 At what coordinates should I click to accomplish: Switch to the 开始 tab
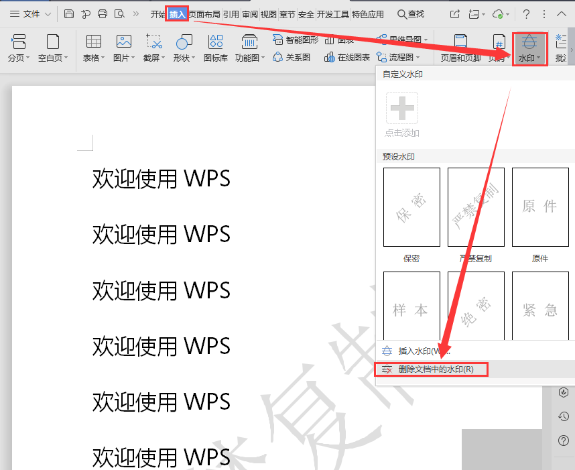(157, 14)
